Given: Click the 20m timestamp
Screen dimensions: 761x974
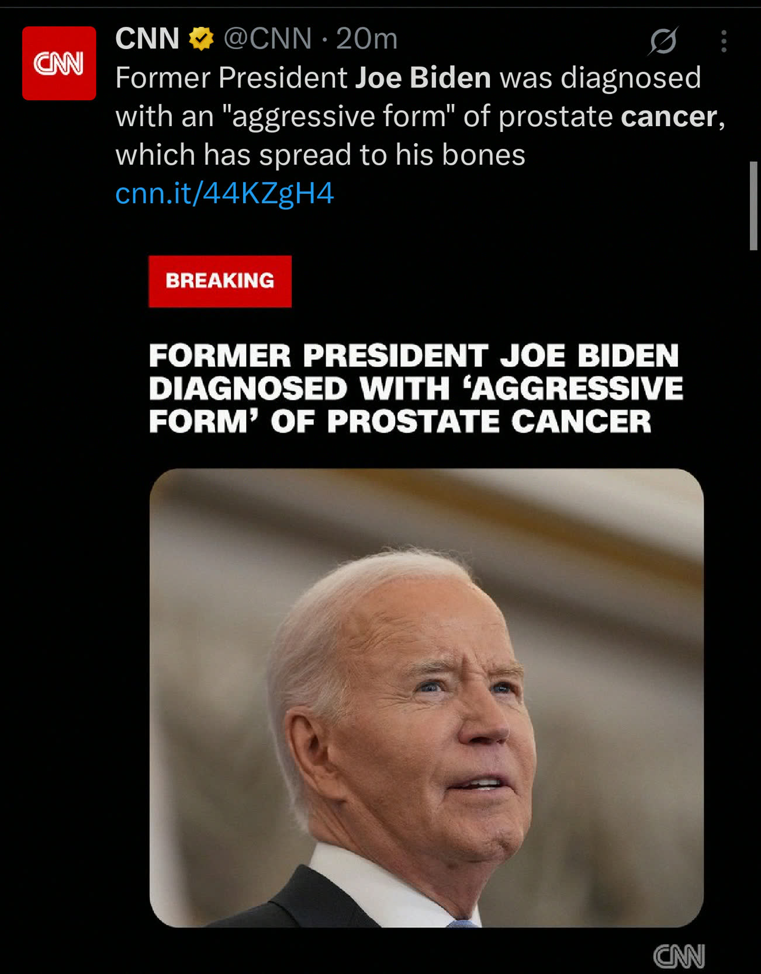Looking at the screenshot, I should pos(366,39).
